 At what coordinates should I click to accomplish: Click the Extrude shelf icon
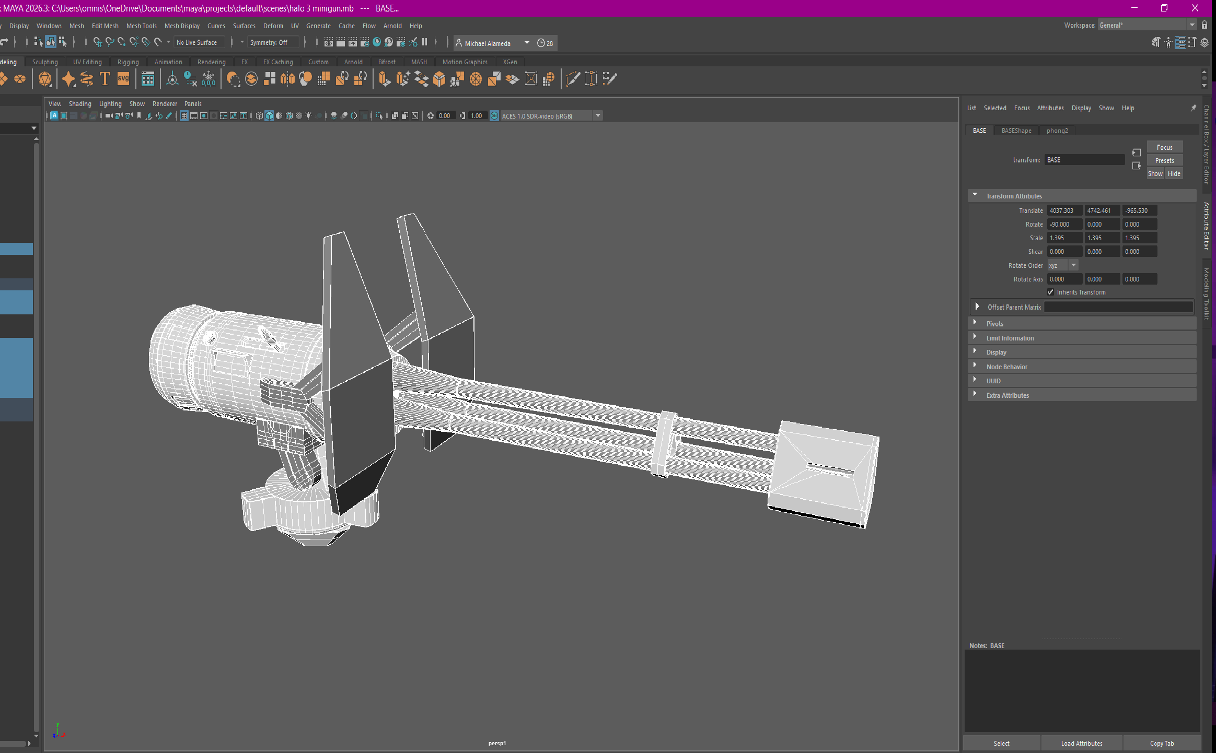click(384, 79)
